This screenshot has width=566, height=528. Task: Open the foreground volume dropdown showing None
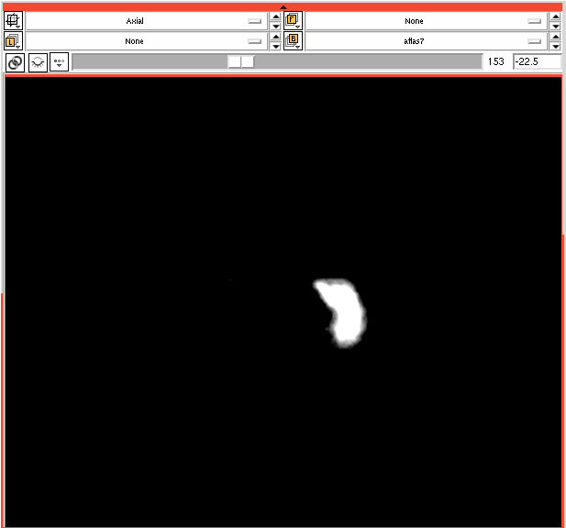point(426,21)
